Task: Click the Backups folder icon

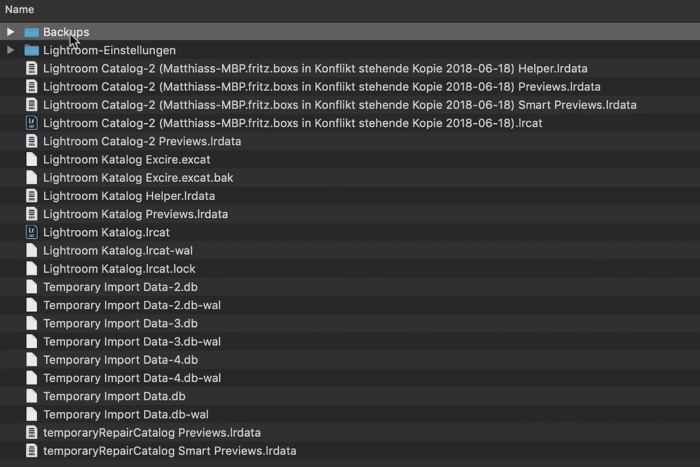Action: (32, 32)
